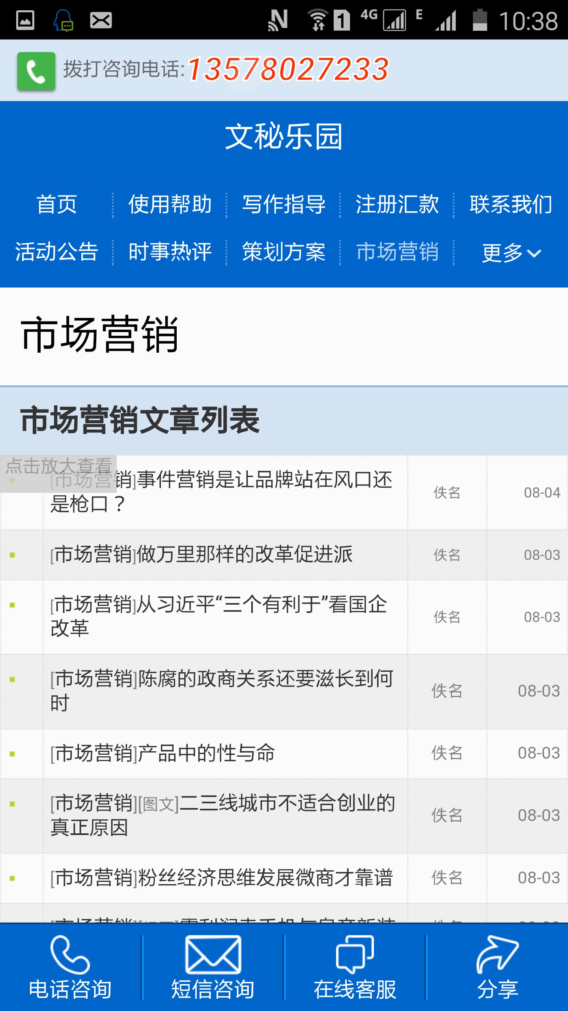Go to 首页 in the navigation
The width and height of the screenshot is (568, 1011).
point(57,205)
